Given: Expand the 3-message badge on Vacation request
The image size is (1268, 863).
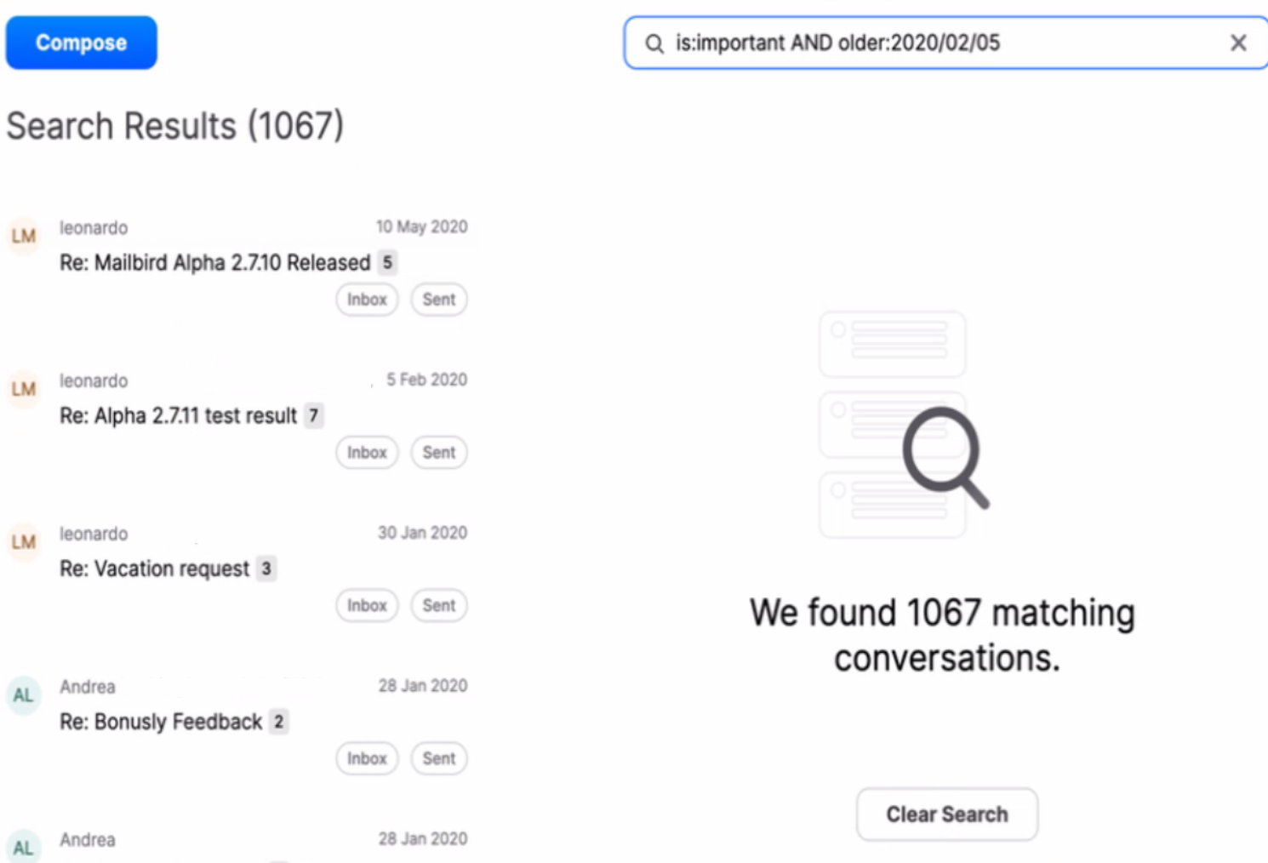Looking at the screenshot, I should [x=266, y=569].
